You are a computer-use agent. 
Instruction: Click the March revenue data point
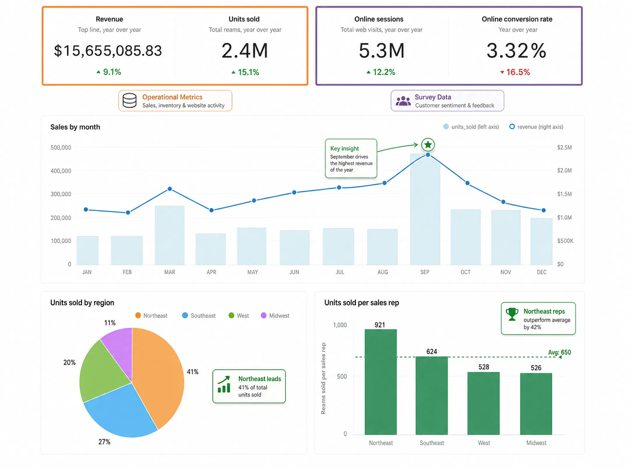(x=170, y=189)
